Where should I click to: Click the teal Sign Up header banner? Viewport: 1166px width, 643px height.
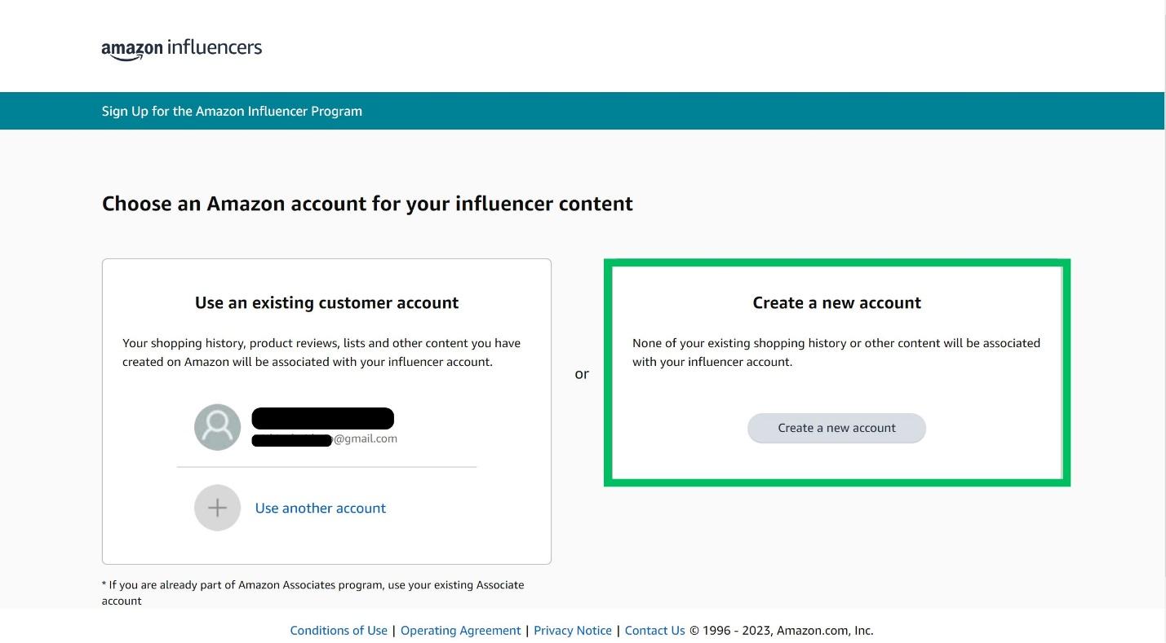pos(232,111)
